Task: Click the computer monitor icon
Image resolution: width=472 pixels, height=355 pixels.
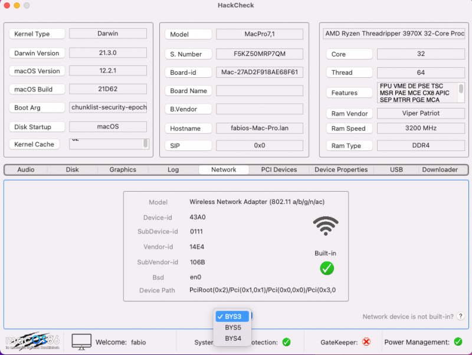Action: [x=81, y=342]
